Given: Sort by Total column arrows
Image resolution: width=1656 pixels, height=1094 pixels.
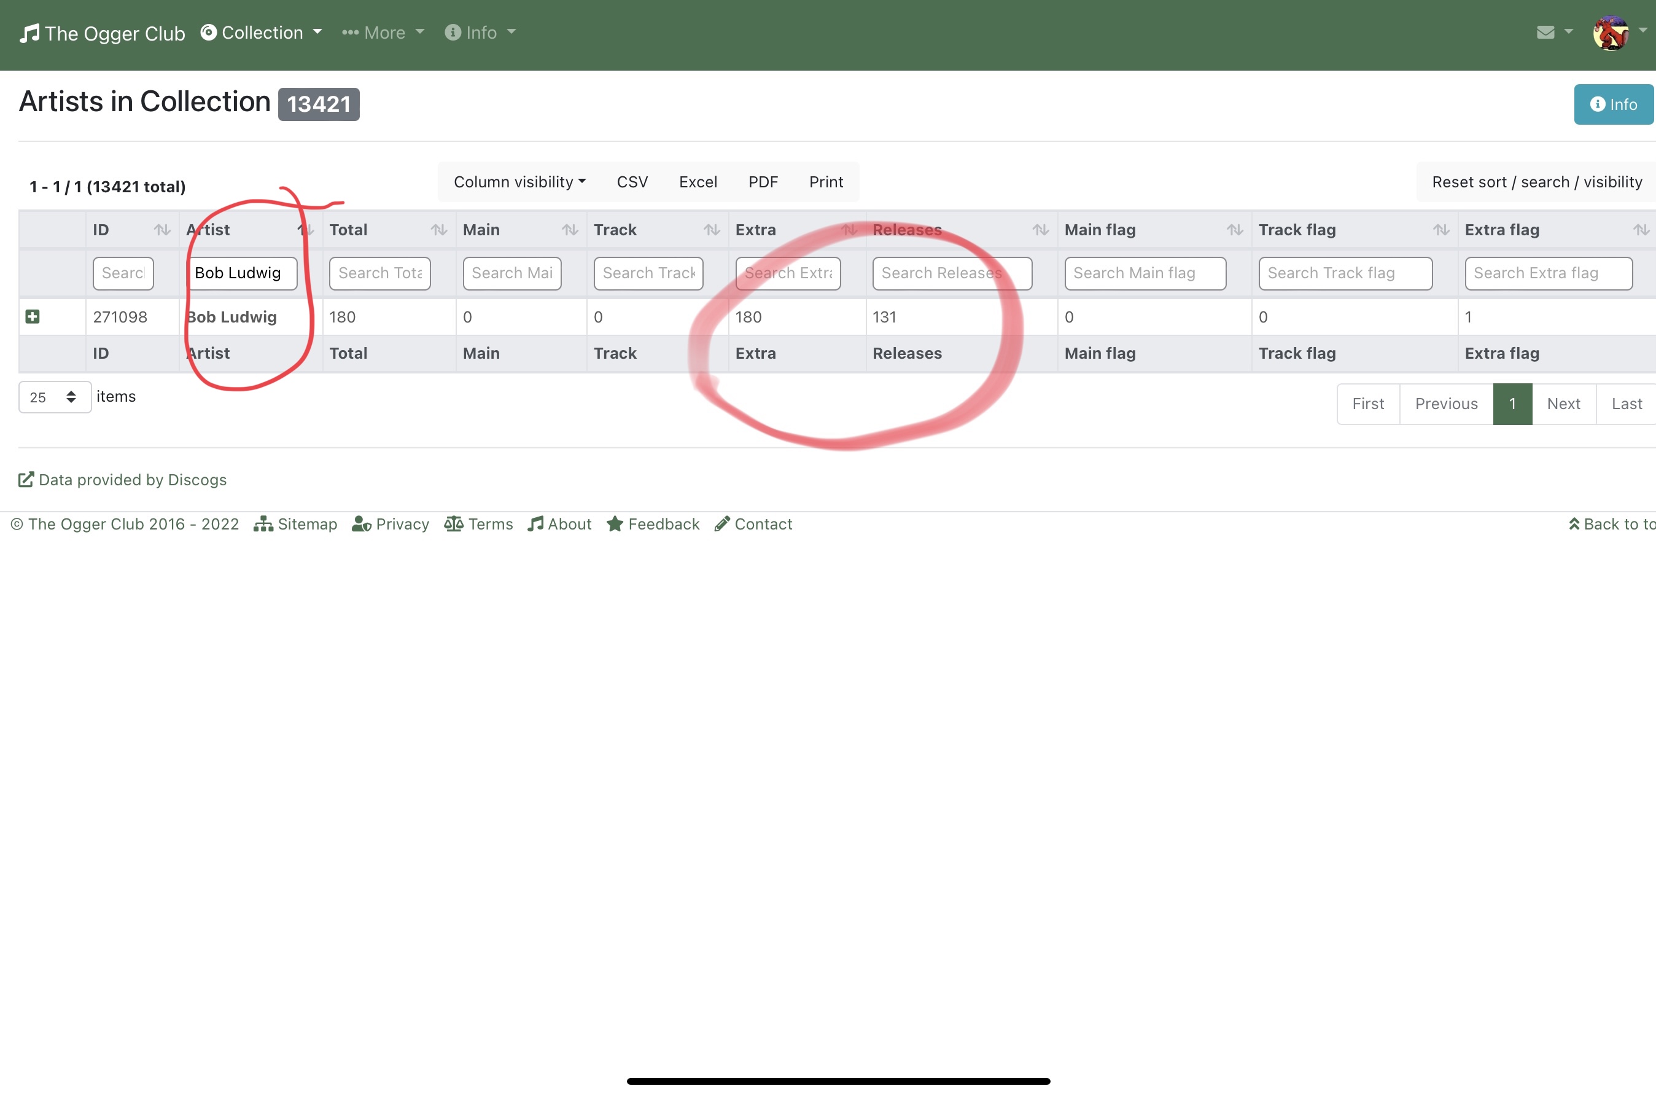Looking at the screenshot, I should coord(438,230).
